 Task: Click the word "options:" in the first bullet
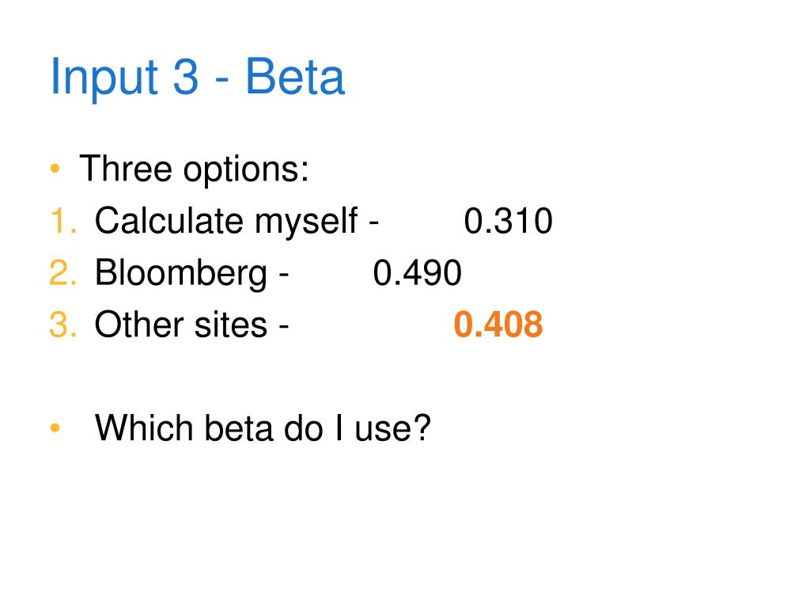pos(247,171)
